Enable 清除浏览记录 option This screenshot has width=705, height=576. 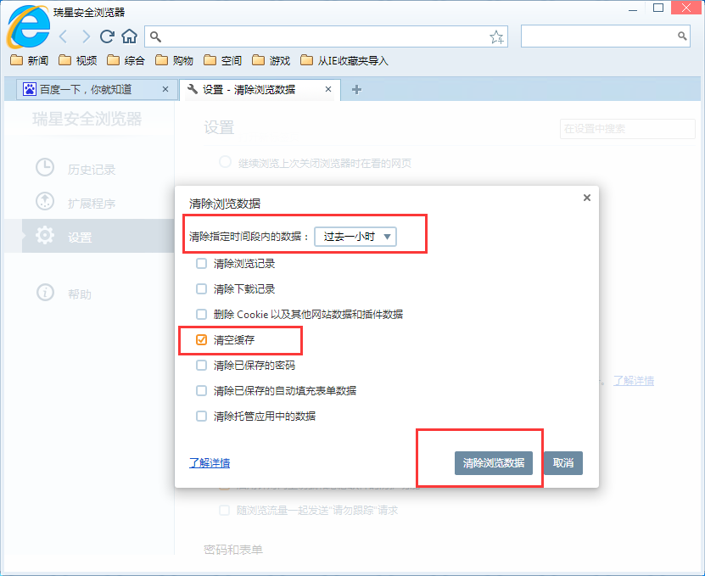click(201, 264)
